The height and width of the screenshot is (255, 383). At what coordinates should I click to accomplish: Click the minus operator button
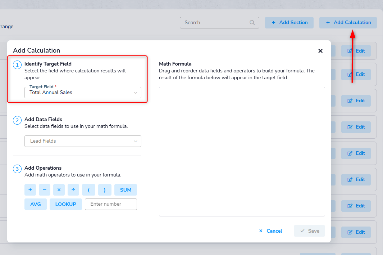click(x=44, y=190)
